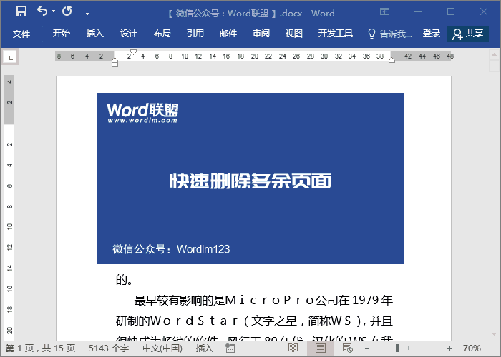Click the 70% zoom level button
This screenshot has height=357, width=501.
(472, 348)
